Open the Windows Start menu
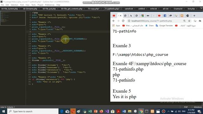 tap(3, 111)
